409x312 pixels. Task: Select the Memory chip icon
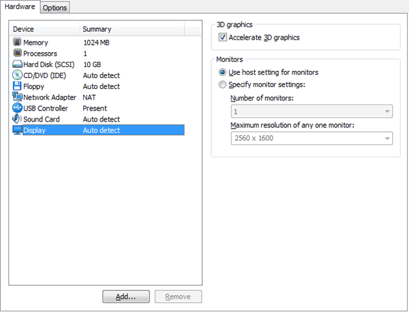point(17,42)
